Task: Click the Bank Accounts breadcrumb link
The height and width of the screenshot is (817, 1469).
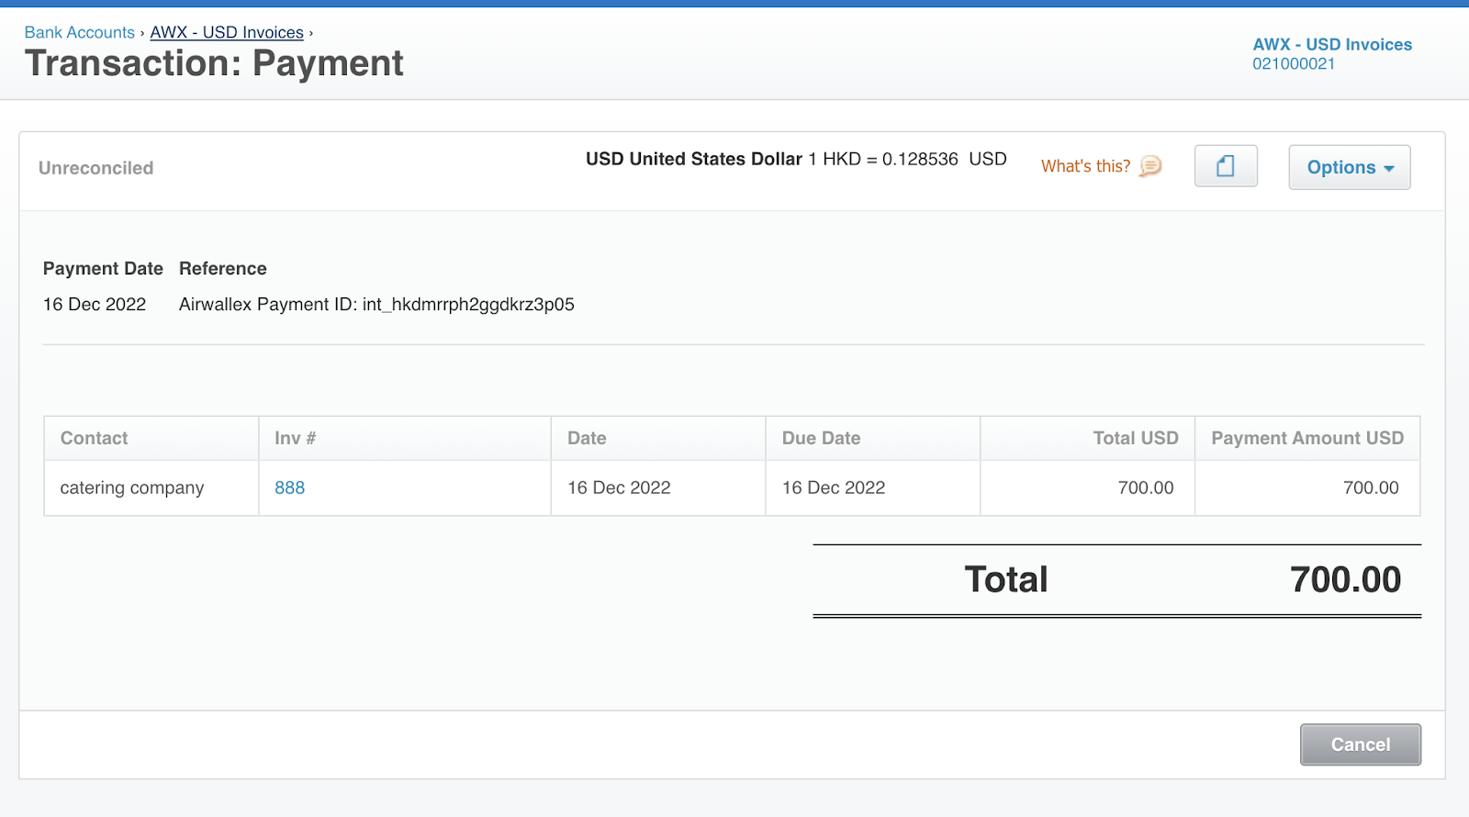Action: (x=79, y=32)
